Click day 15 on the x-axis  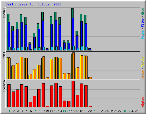tap(68, 111)
